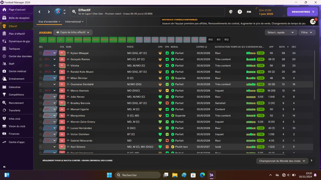Select the João Neves row checkbox

coord(41,97)
